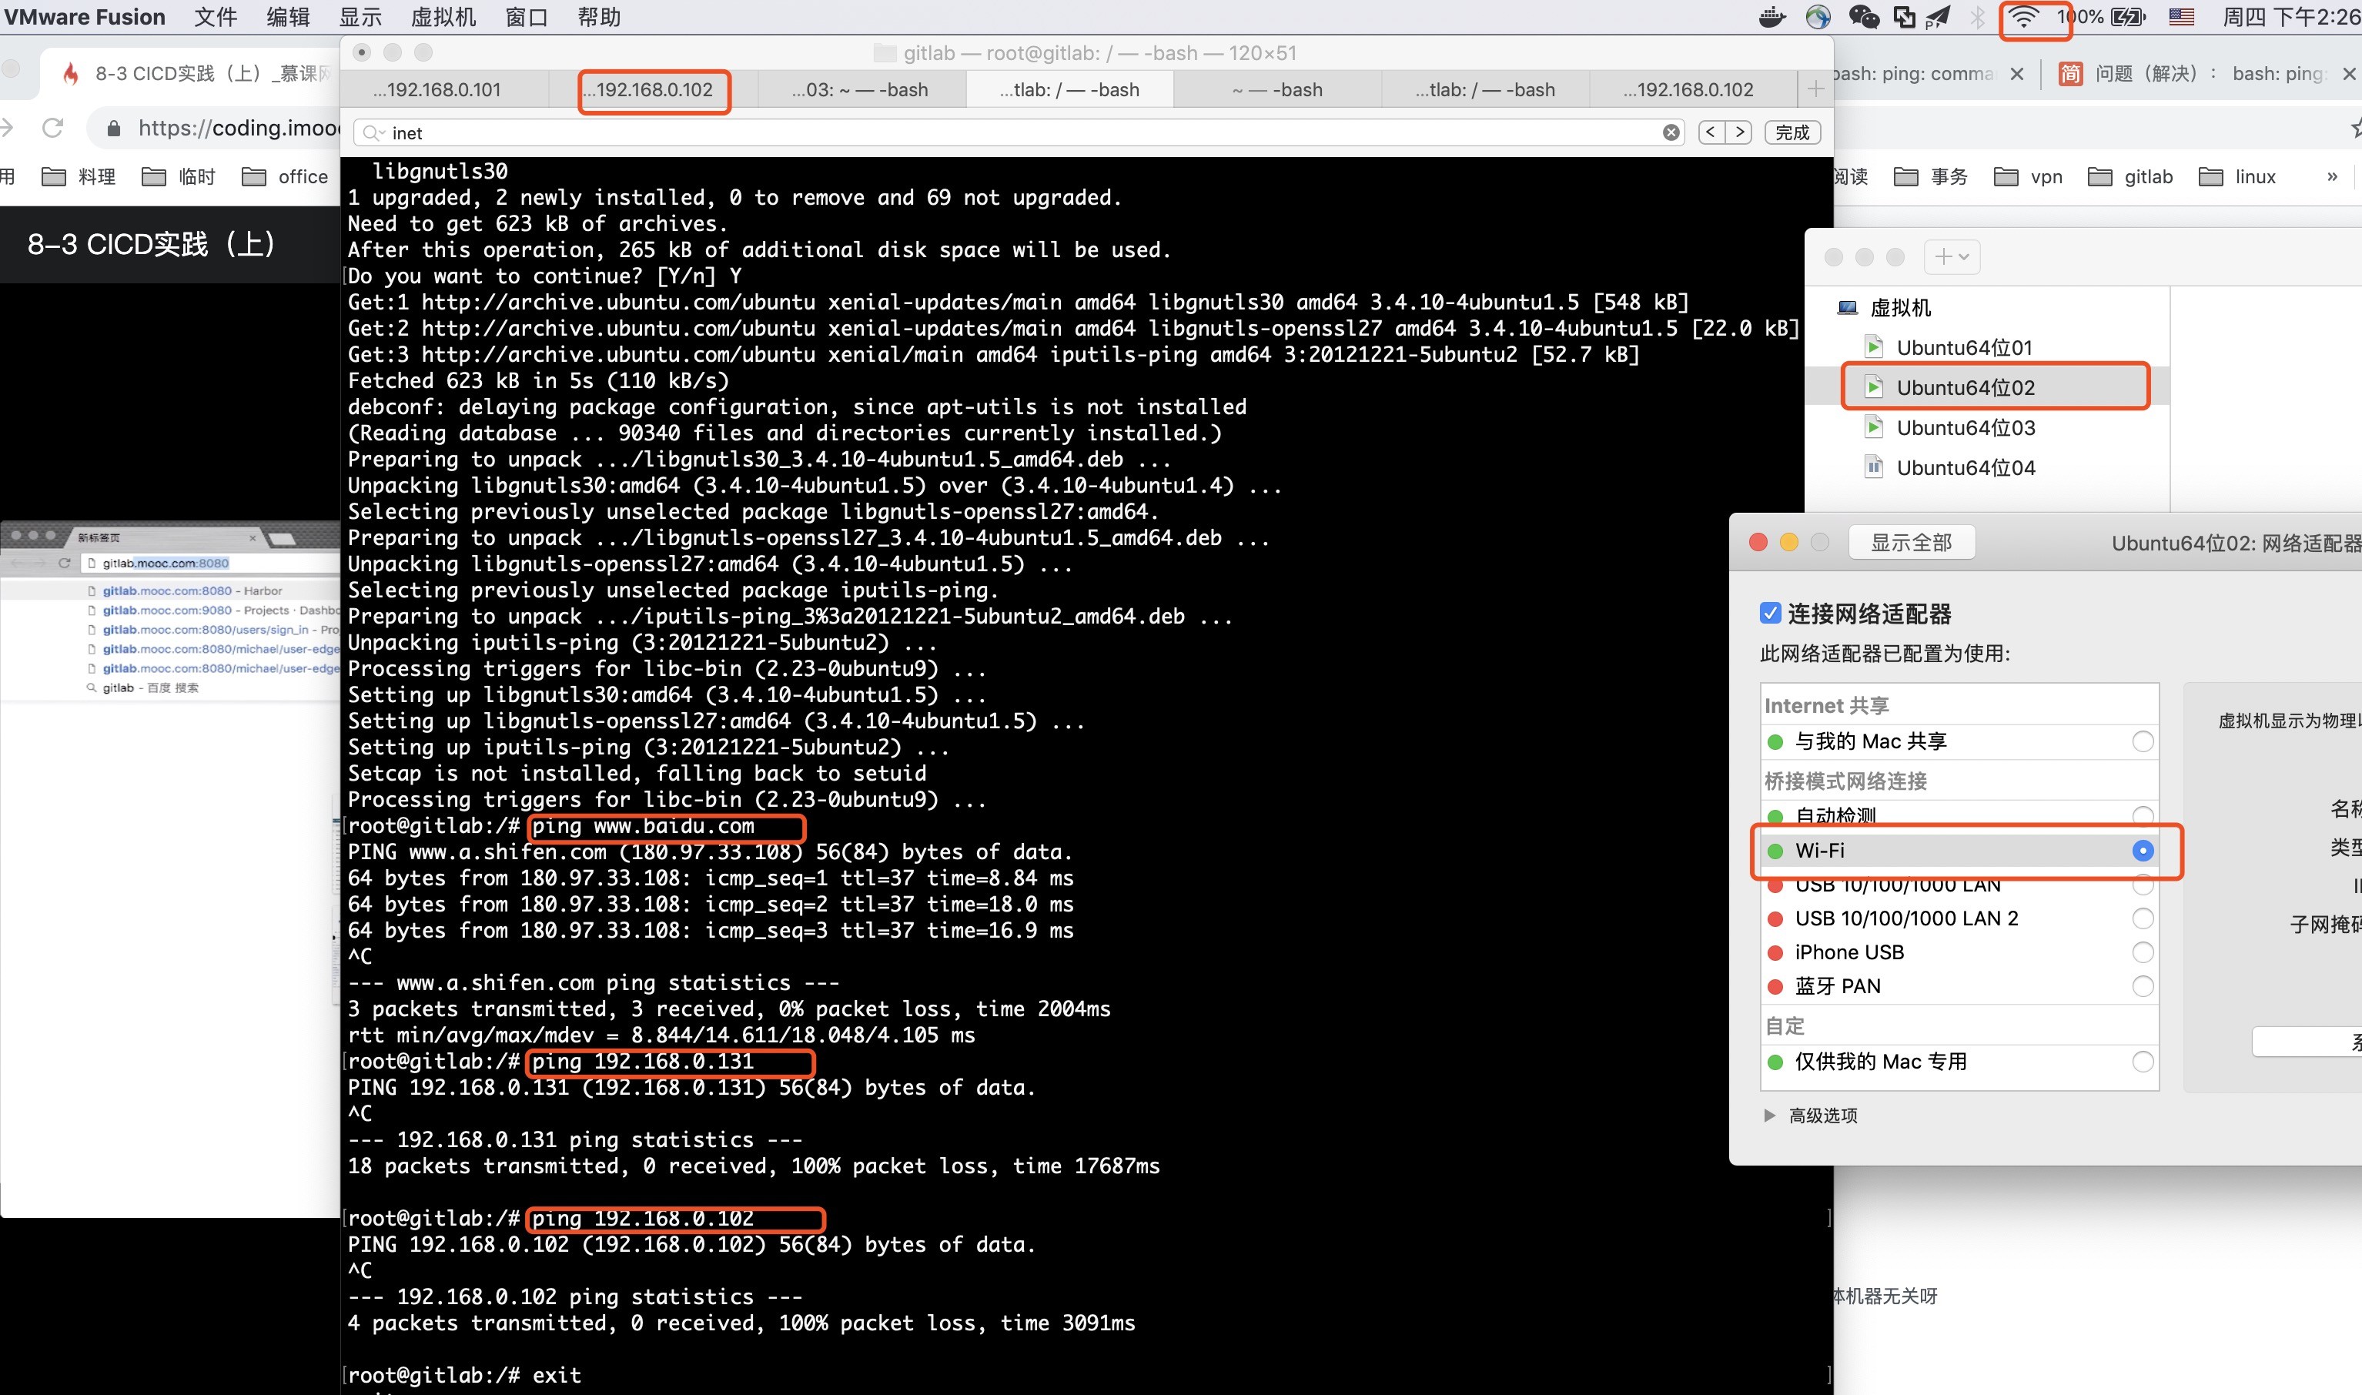The image size is (2362, 1395).
Task: Click the globe VPN client menu bar icon
Action: [1818, 17]
